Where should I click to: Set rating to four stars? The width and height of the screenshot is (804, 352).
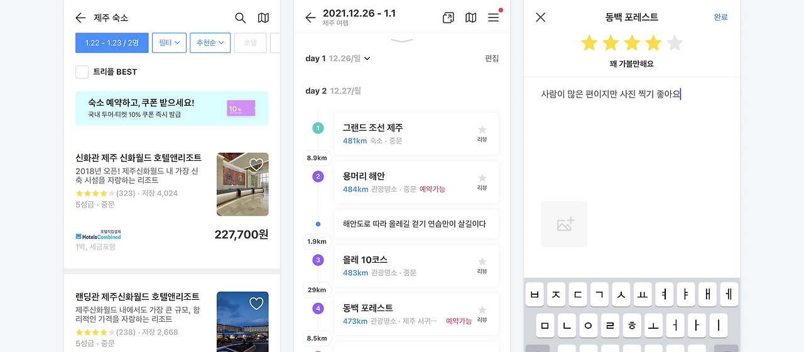coord(653,43)
